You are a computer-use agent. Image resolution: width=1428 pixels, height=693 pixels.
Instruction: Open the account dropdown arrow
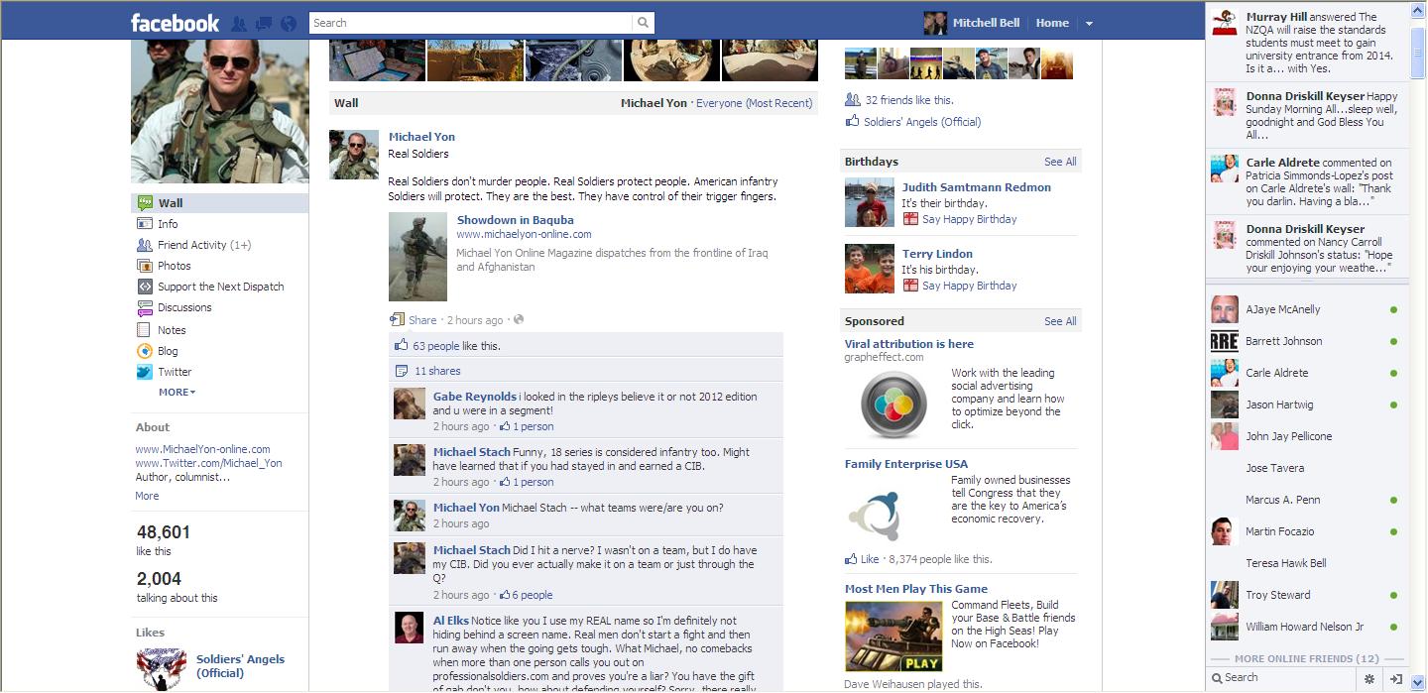(x=1089, y=23)
